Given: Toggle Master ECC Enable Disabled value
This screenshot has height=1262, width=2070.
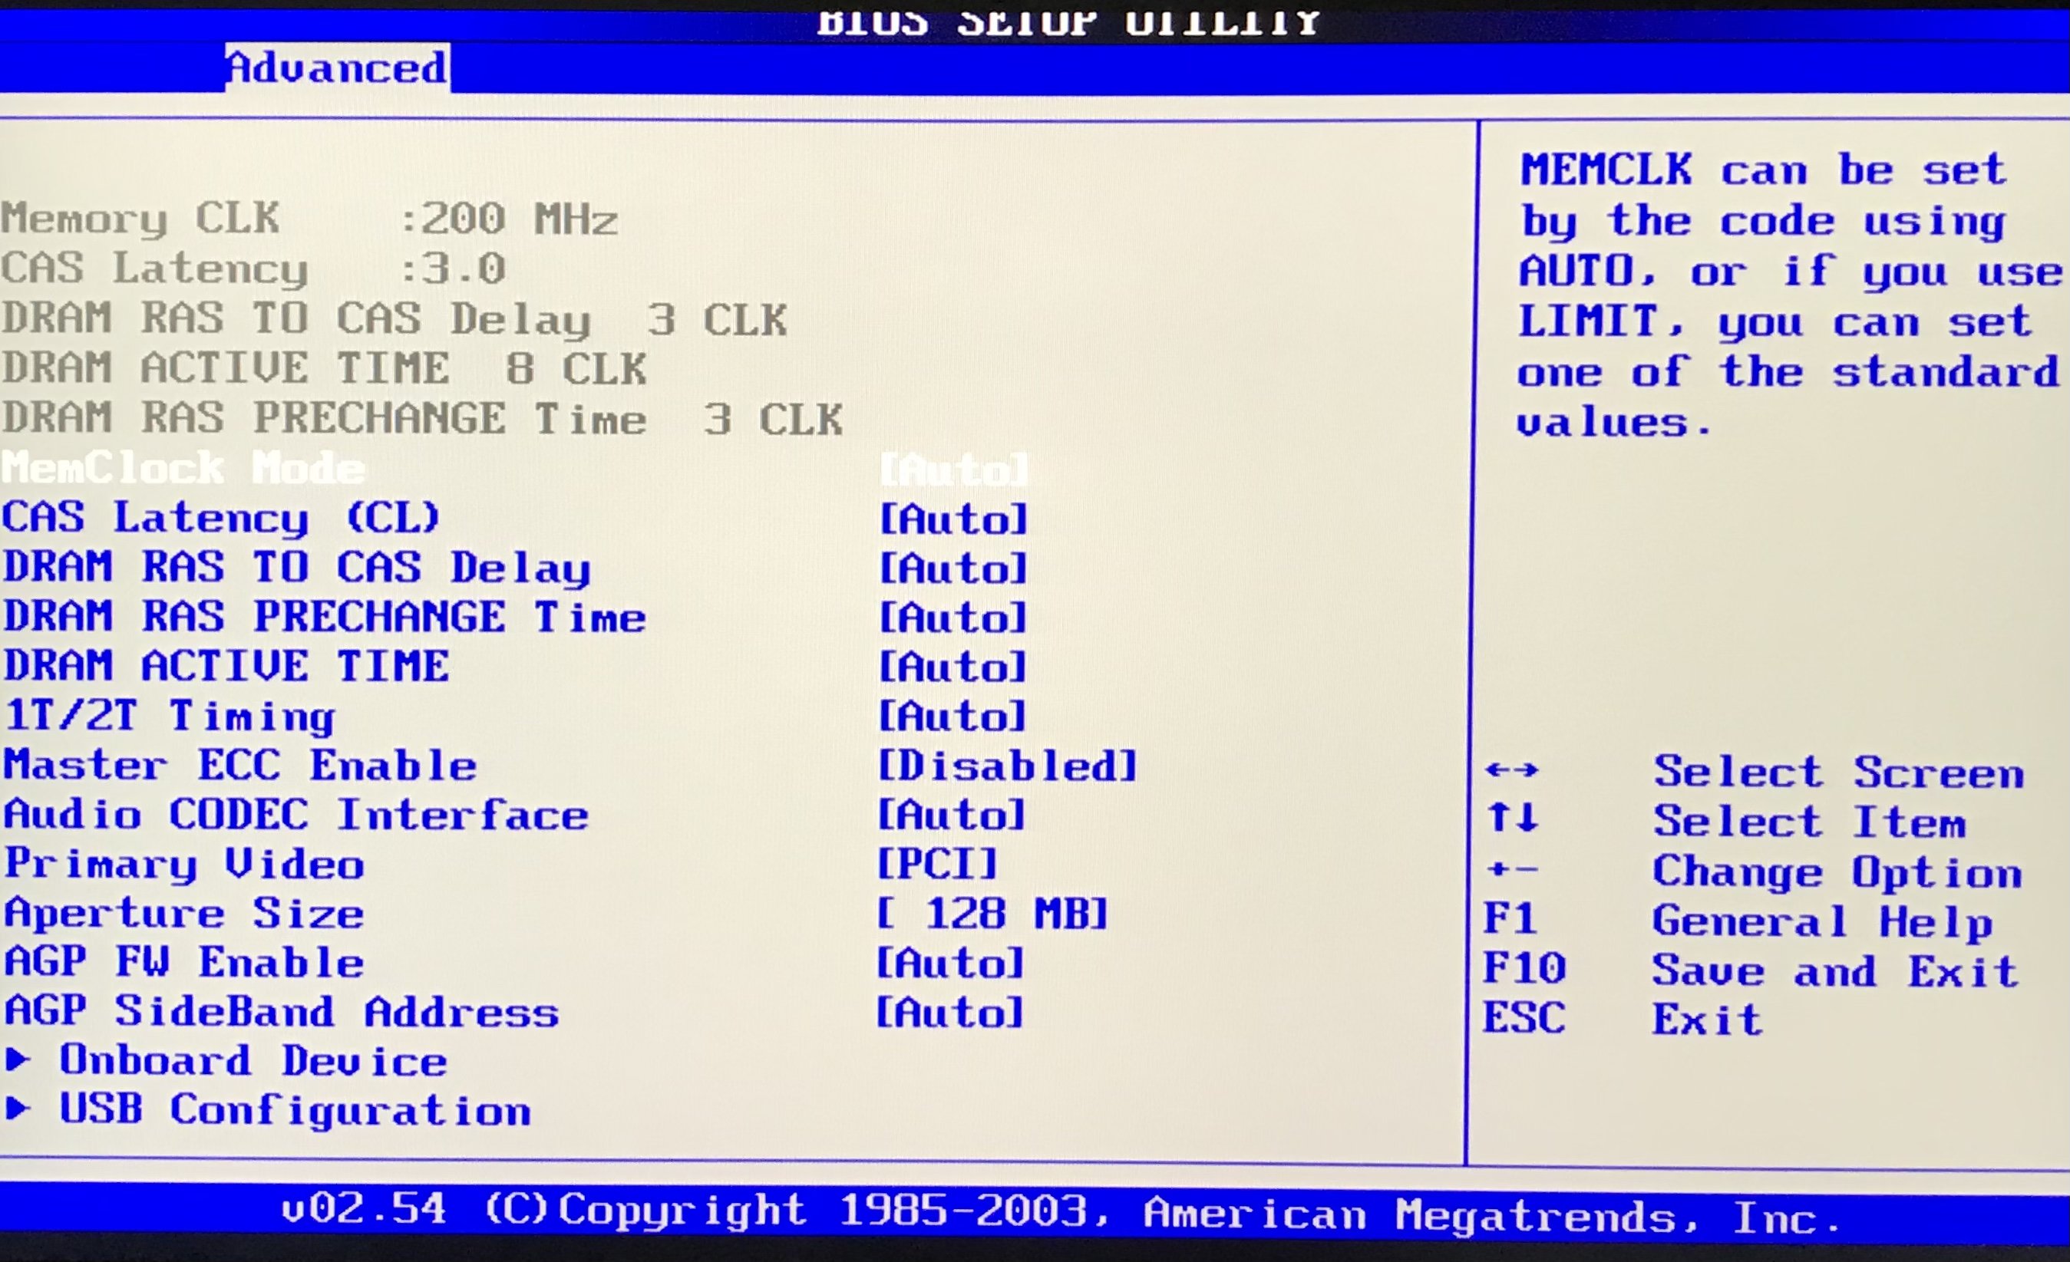Looking at the screenshot, I should tap(1006, 766).
